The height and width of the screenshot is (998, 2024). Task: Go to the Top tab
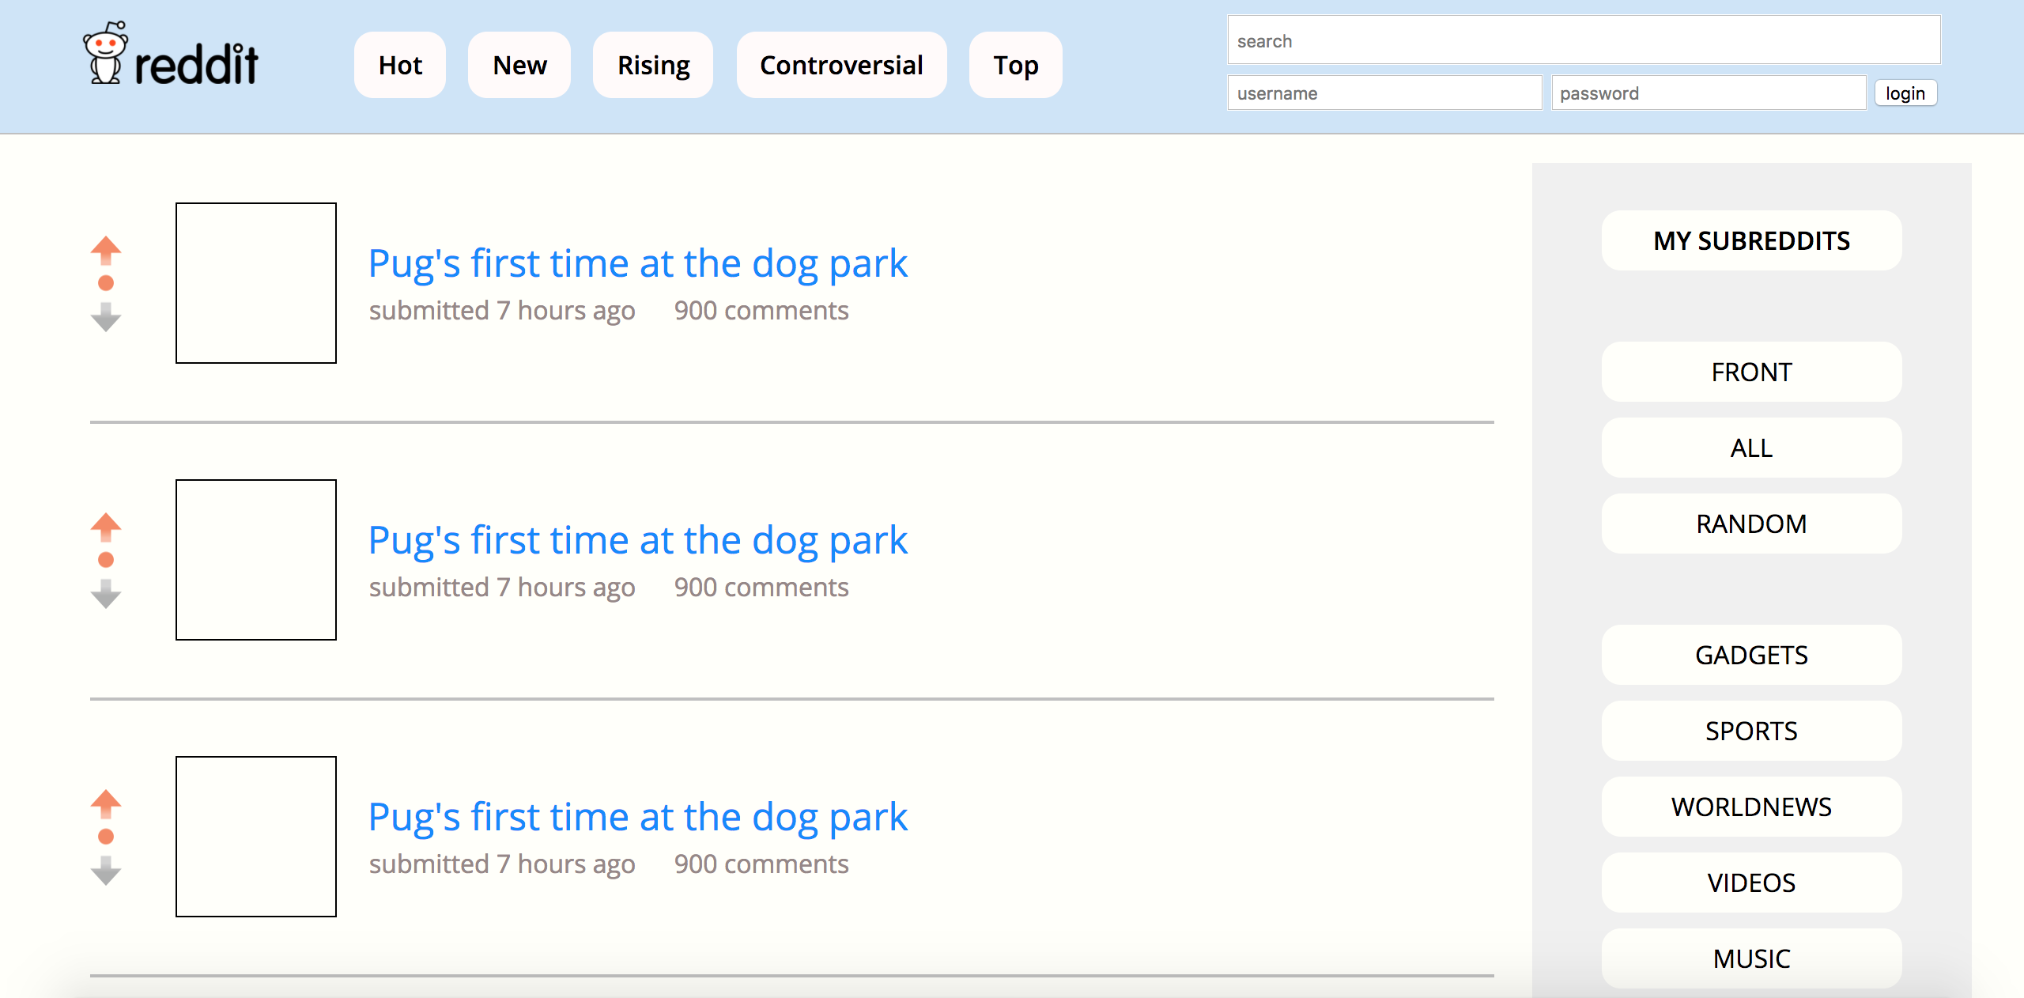point(1016,65)
